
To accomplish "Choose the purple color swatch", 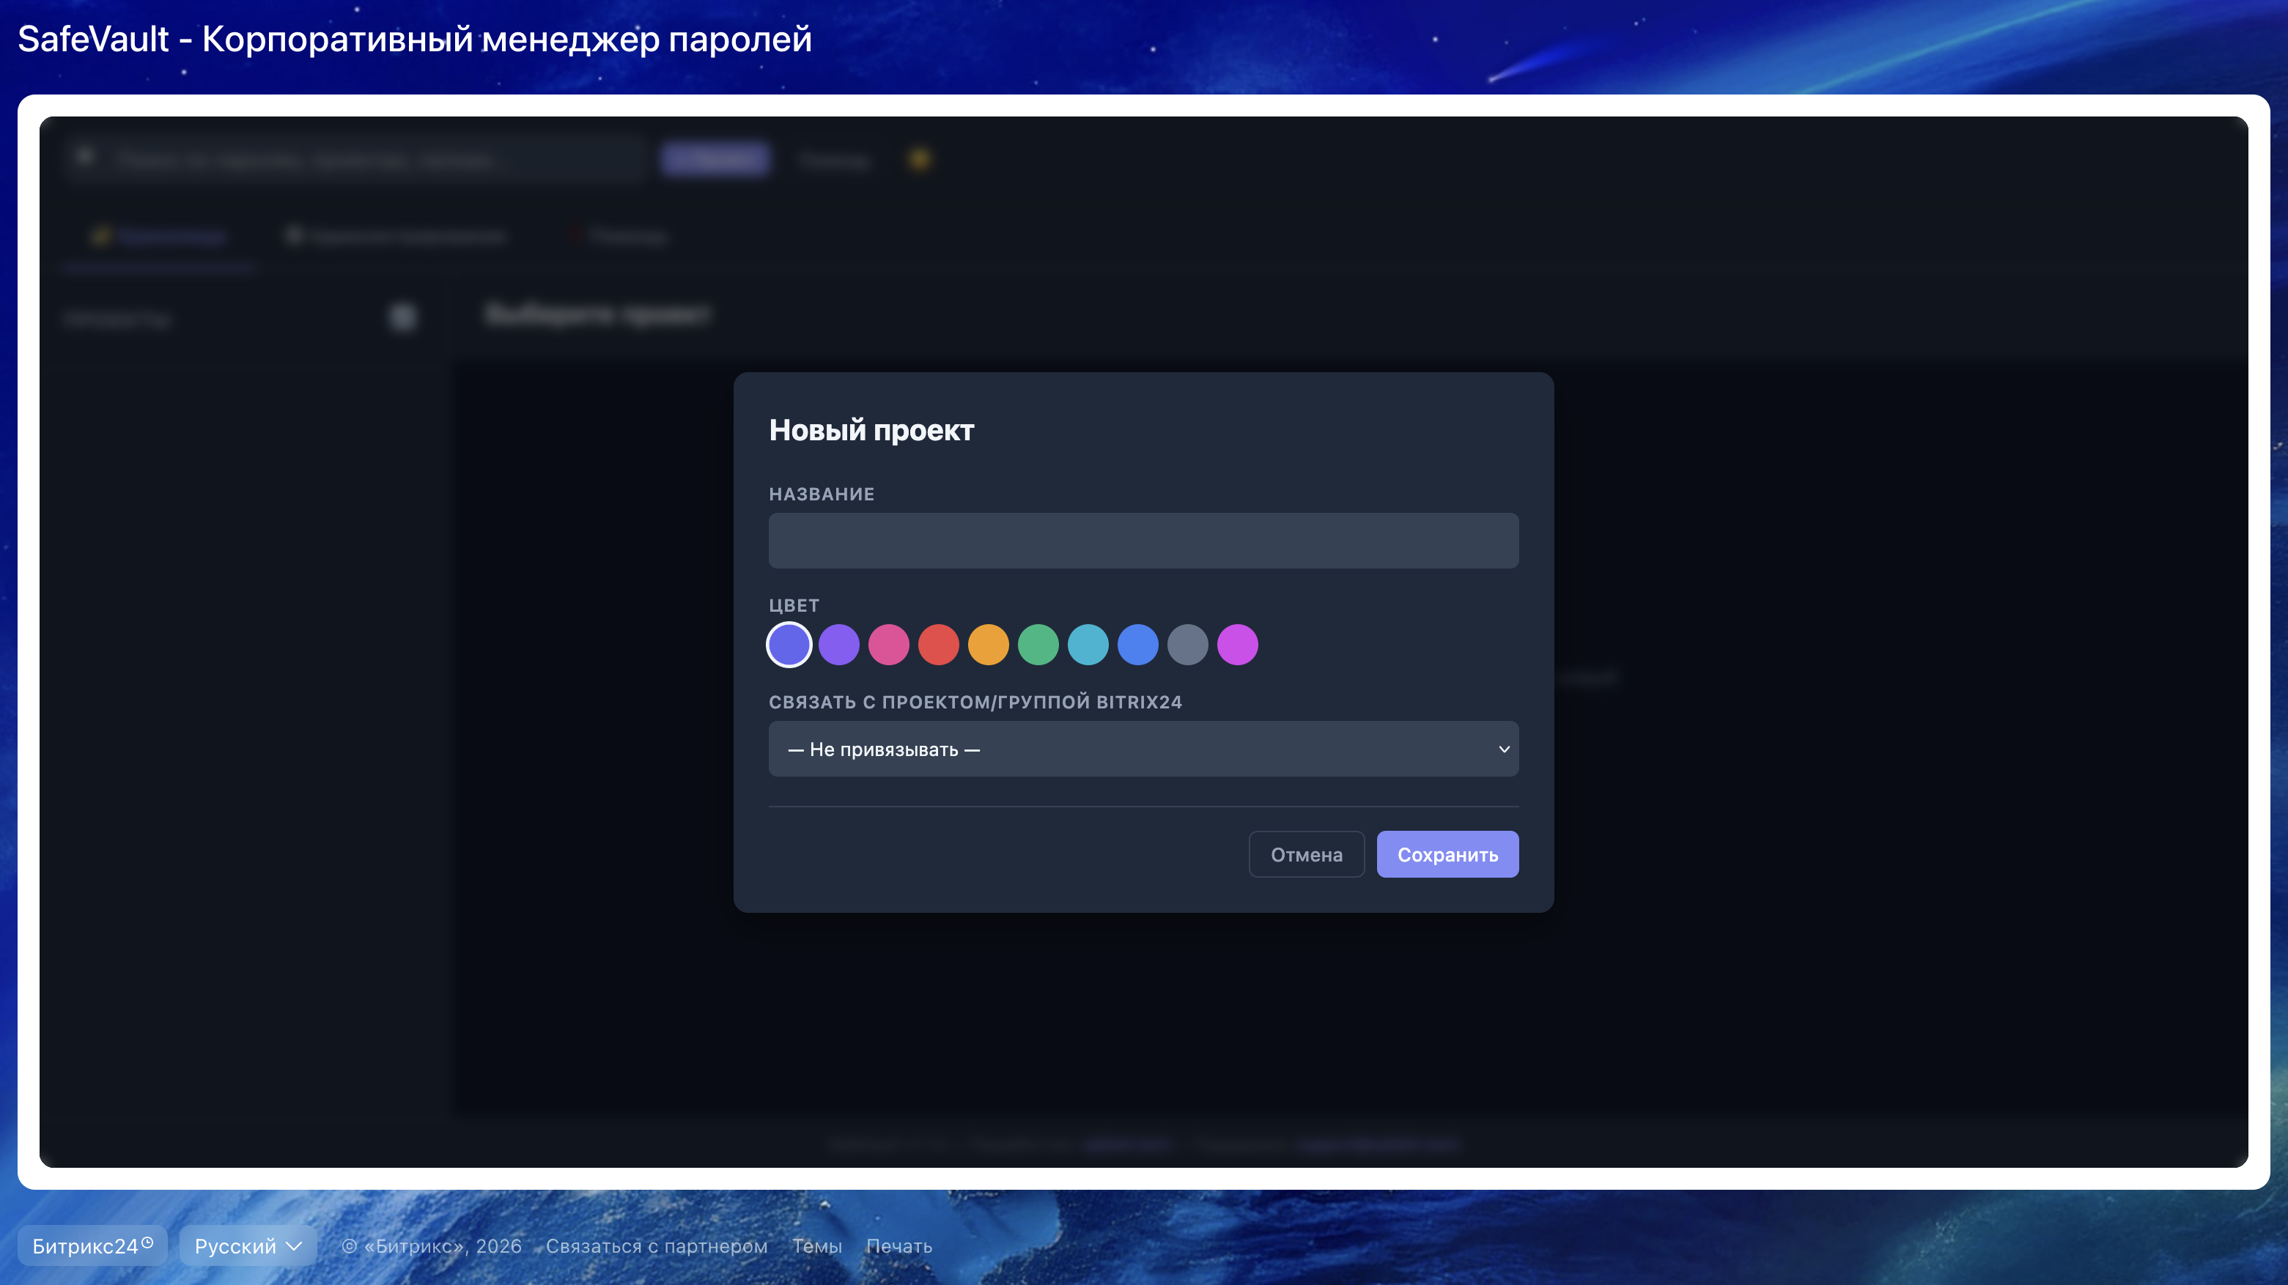I will tap(838, 645).
